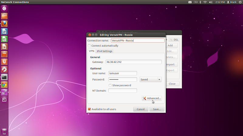Open the Wi-Fi network indicator menu
The width and height of the screenshot is (243, 136).
pyautogui.click(x=205, y=2)
